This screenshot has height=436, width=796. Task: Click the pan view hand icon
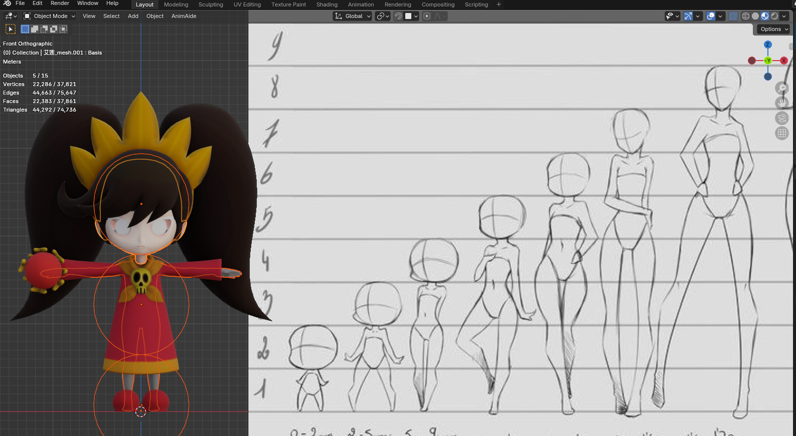tap(782, 103)
